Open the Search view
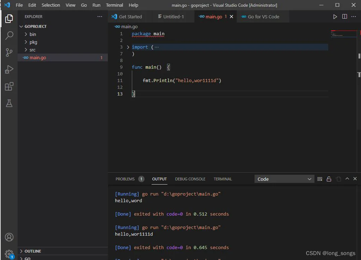361x260 pixels. (9, 36)
